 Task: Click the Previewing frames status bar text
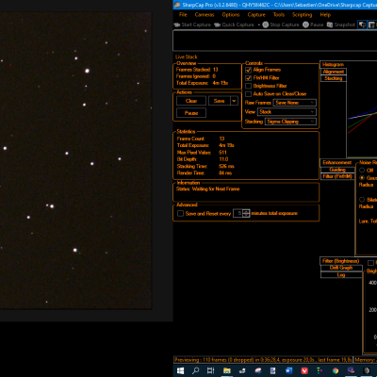point(263,360)
